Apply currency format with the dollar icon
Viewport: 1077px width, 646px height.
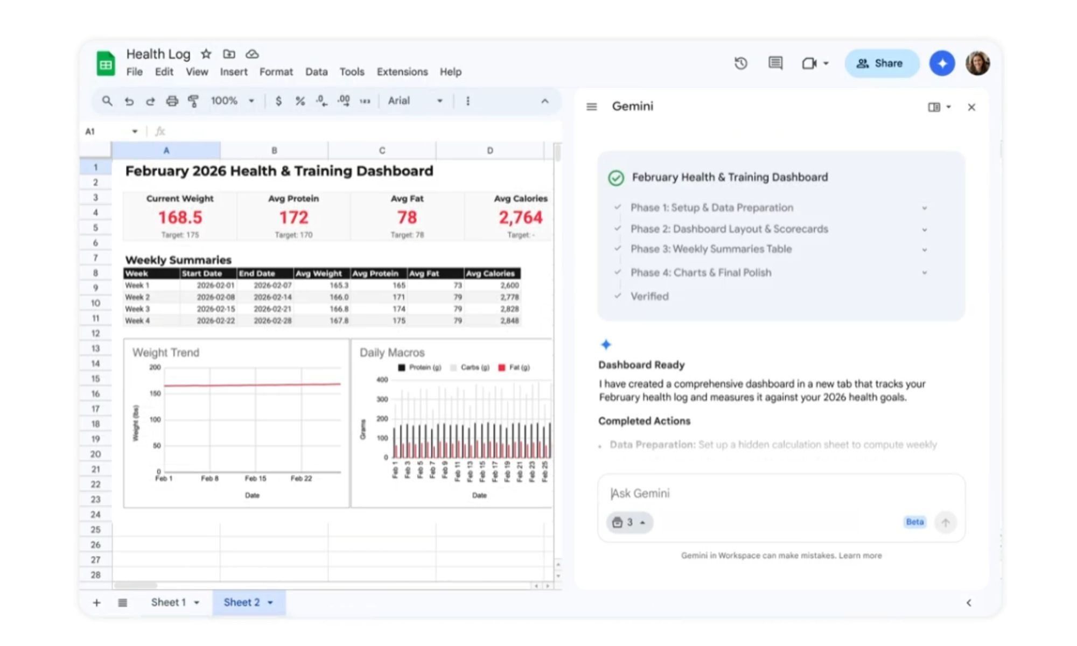278,101
